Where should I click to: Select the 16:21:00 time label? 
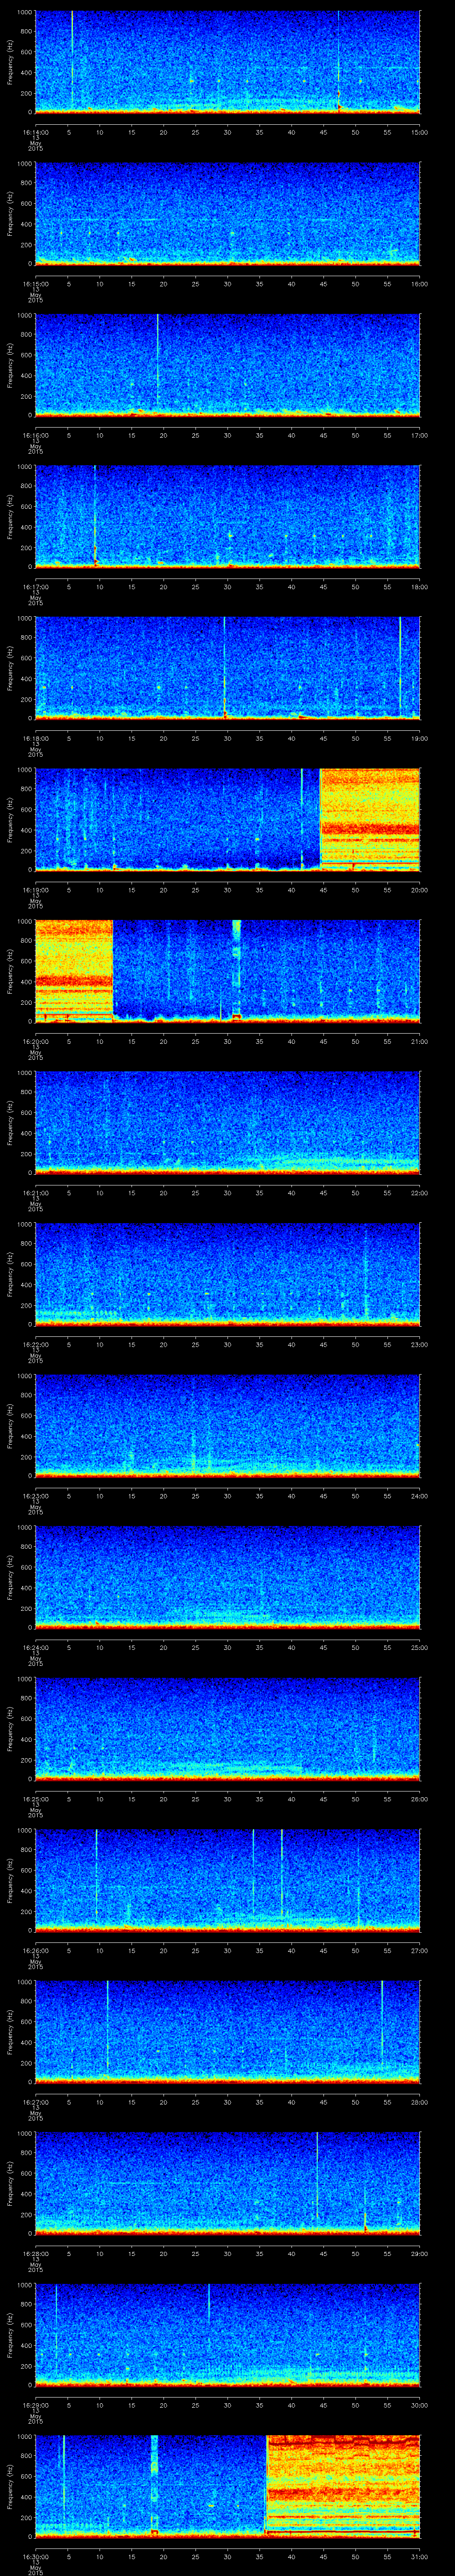point(35,1192)
